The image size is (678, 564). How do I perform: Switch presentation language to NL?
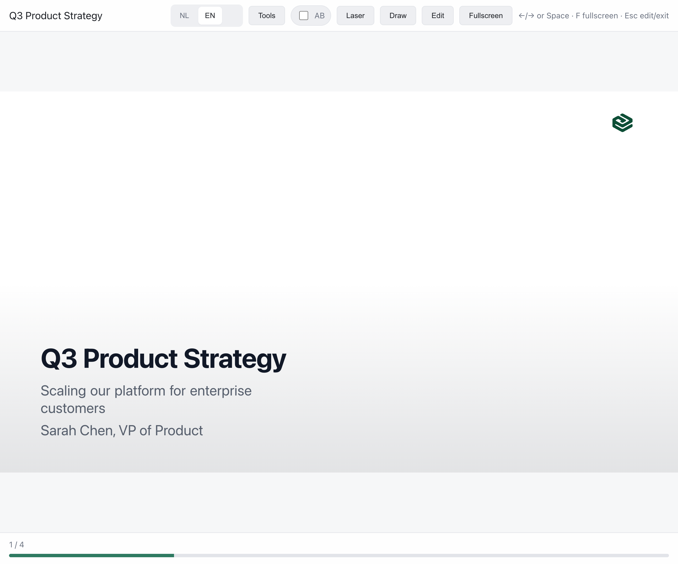[x=184, y=16]
